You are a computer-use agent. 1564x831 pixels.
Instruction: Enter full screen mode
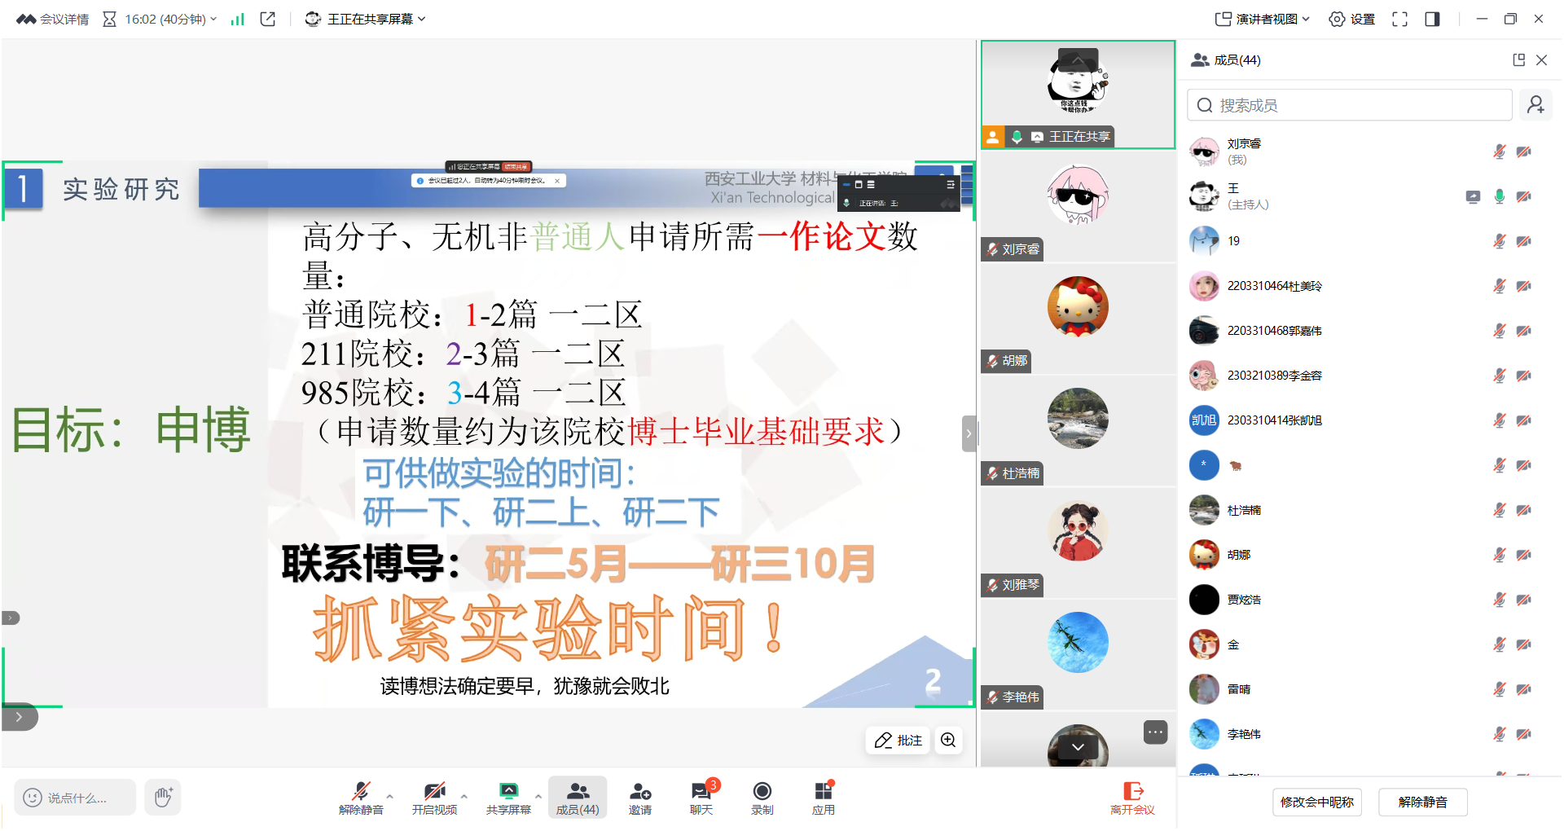tap(1399, 19)
